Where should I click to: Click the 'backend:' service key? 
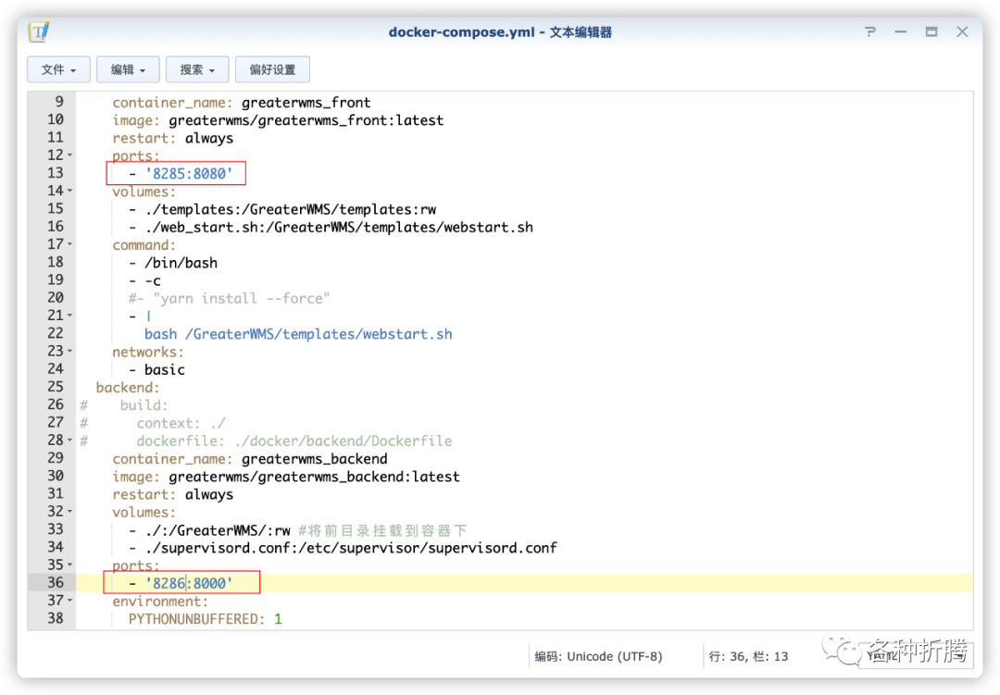128,388
